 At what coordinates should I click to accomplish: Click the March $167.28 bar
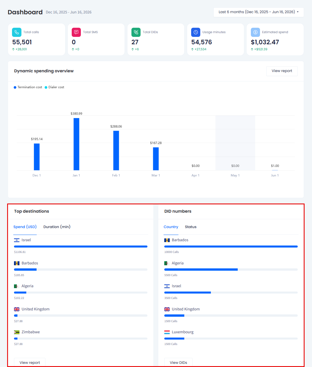coord(156,159)
